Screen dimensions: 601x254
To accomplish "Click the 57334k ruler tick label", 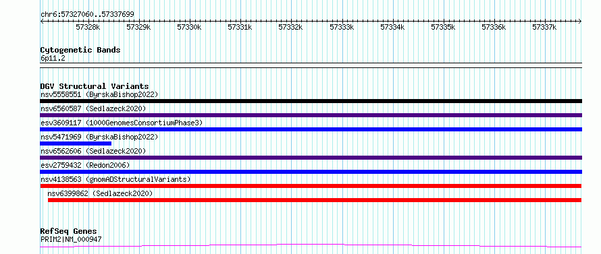I will 392,27.
